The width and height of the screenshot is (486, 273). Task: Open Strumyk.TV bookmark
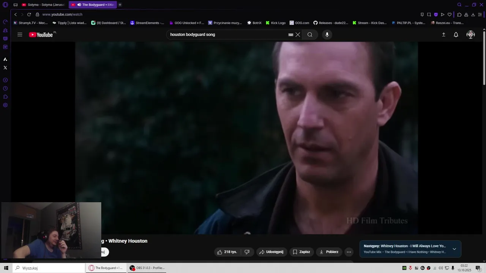tap(31, 23)
